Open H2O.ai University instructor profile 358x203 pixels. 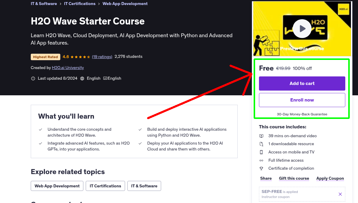pyautogui.click(x=68, y=68)
